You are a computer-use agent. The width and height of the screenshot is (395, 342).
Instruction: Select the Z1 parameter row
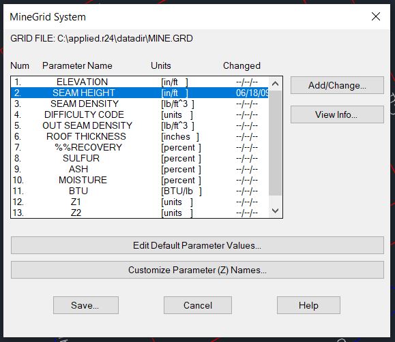coord(140,202)
